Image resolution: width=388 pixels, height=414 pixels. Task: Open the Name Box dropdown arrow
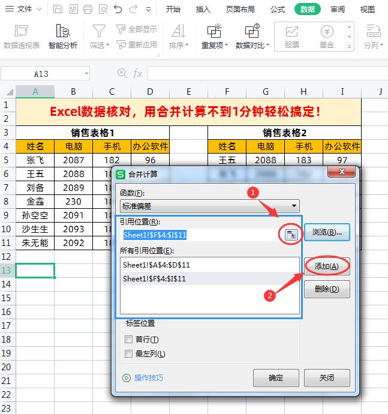click(86, 74)
